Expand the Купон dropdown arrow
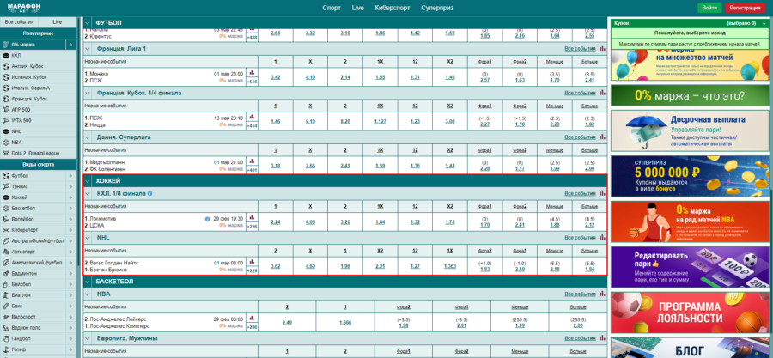Viewport: 773px width, 358px height. 763,22
